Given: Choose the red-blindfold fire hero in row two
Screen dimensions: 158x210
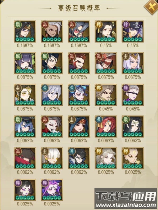Looking at the screenshot, I should click(x=106, y=63).
